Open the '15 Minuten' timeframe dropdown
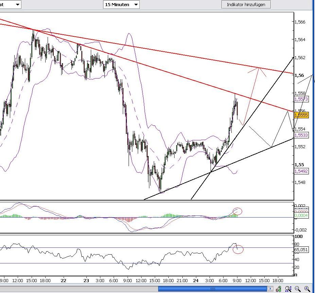Screen dimensions: 315x293 tap(121, 5)
